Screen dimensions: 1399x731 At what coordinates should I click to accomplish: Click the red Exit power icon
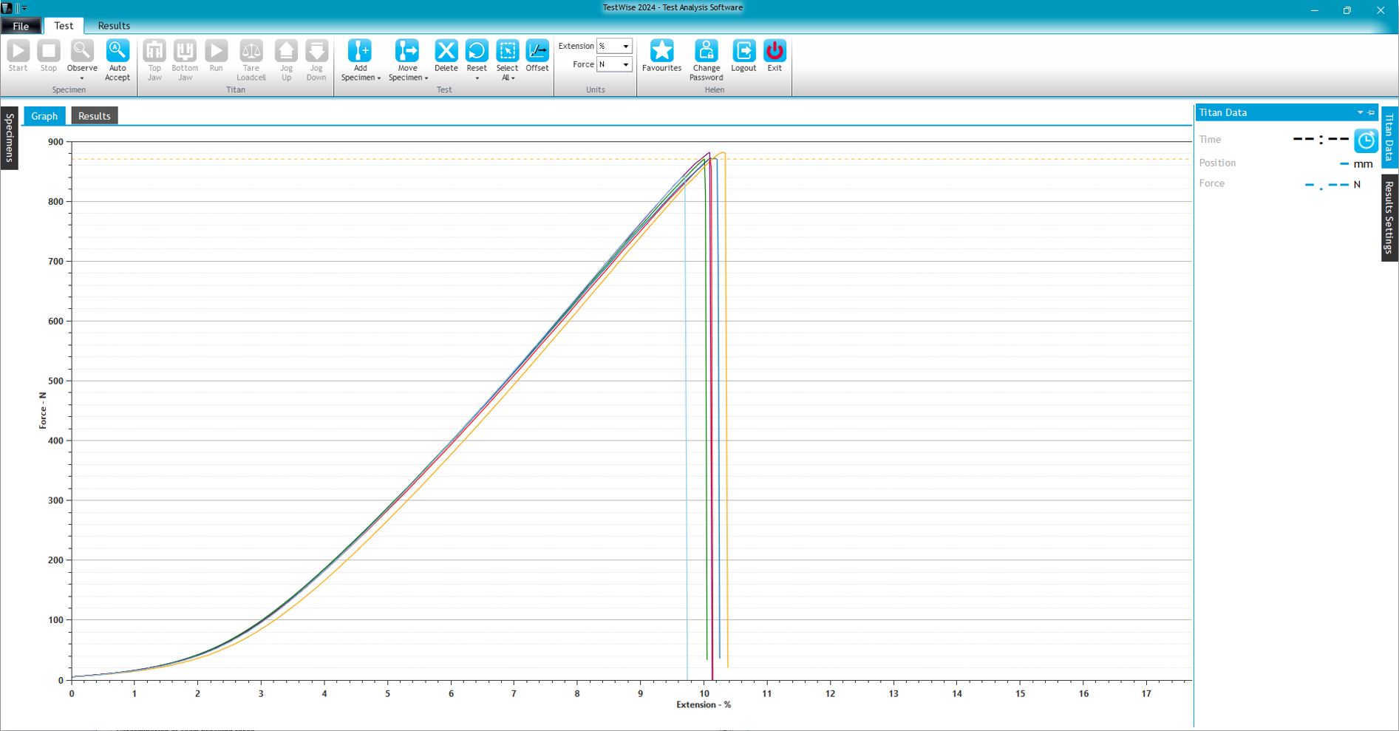(x=774, y=52)
